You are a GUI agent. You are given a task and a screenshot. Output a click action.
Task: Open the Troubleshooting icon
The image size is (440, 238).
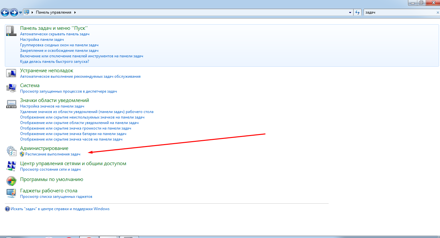coord(11,73)
